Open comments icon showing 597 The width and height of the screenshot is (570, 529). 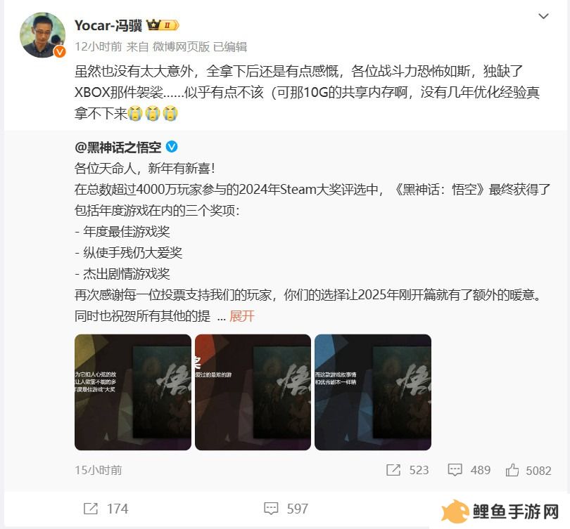271,509
